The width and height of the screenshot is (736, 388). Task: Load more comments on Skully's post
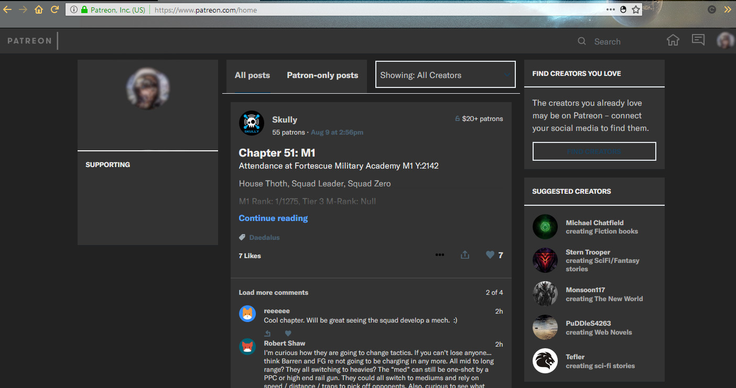click(273, 292)
